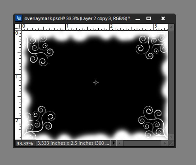Click the horizontal scrollbar's left arrow
The width and height of the screenshot is (196, 165).
coord(119,143)
